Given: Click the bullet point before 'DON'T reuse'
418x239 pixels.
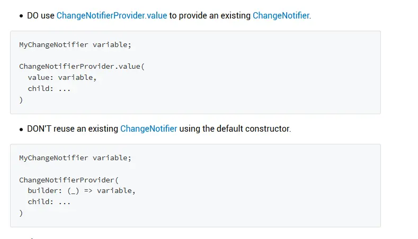Looking at the screenshot, I should coord(21,130).
